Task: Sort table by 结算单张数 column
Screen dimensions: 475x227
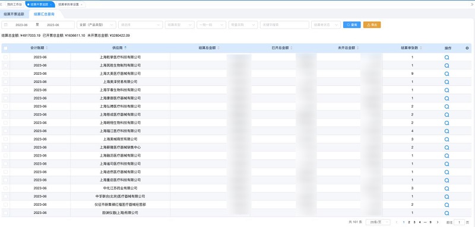Action: tap(420, 48)
